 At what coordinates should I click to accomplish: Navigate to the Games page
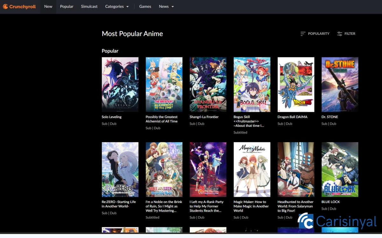point(145,6)
